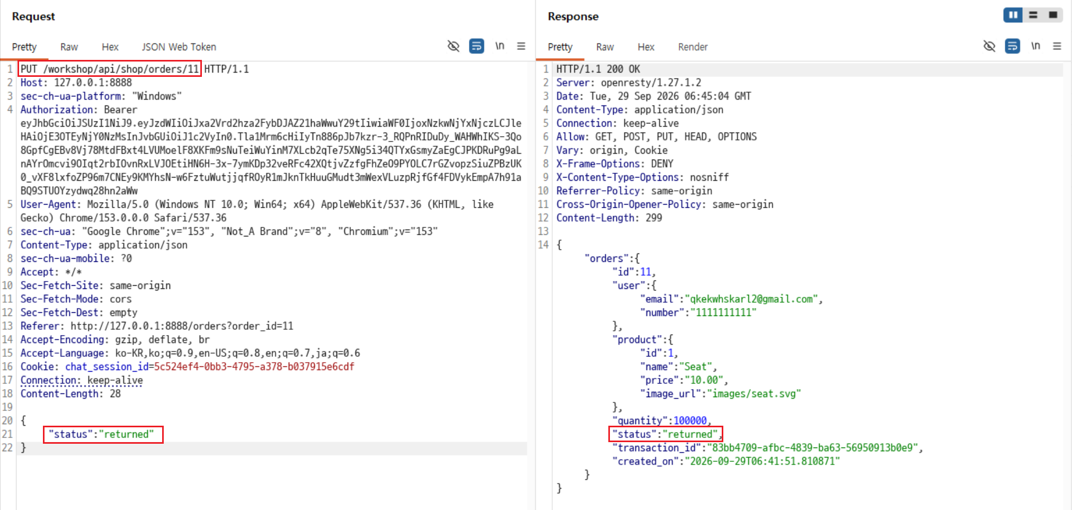Click the Server: openresty/1.27.1.2 header
Image resolution: width=1072 pixels, height=510 pixels.
pyautogui.click(x=628, y=83)
